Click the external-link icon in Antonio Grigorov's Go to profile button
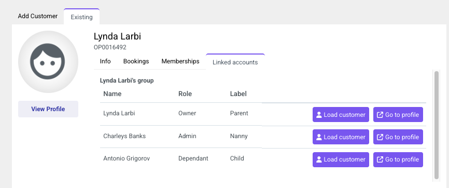 coord(380,159)
